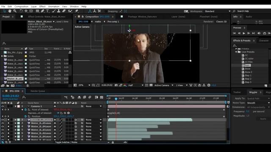Click Classic 3D renderer button
The height and width of the screenshot is (152, 271).
click(x=221, y=22)
